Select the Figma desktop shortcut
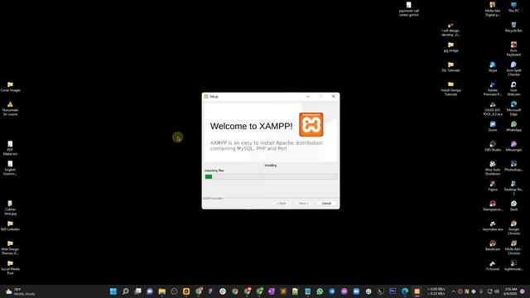The image size is (530, 298). pos(493,185)
